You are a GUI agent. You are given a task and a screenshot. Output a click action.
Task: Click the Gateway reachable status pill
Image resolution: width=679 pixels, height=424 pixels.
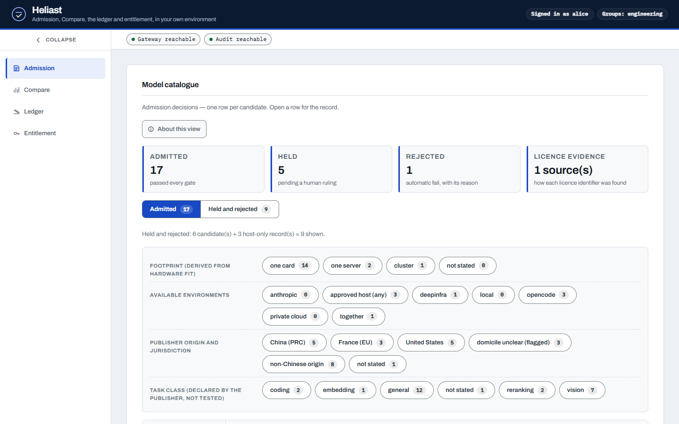pyautogui.click(x=163, y=40)
